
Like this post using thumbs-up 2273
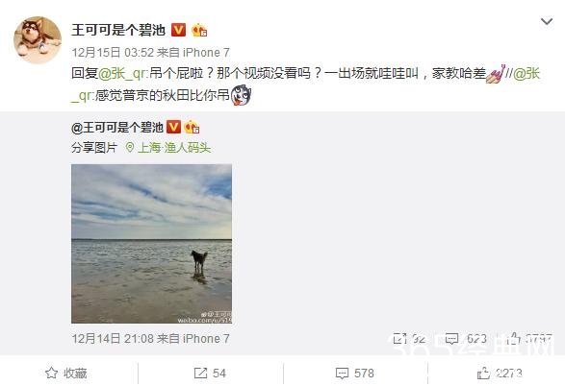(x=500, y=374)
